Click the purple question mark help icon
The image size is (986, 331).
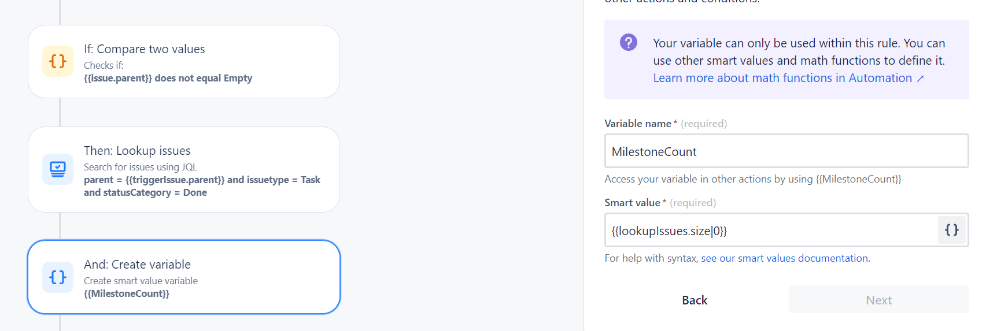point(628,42)
